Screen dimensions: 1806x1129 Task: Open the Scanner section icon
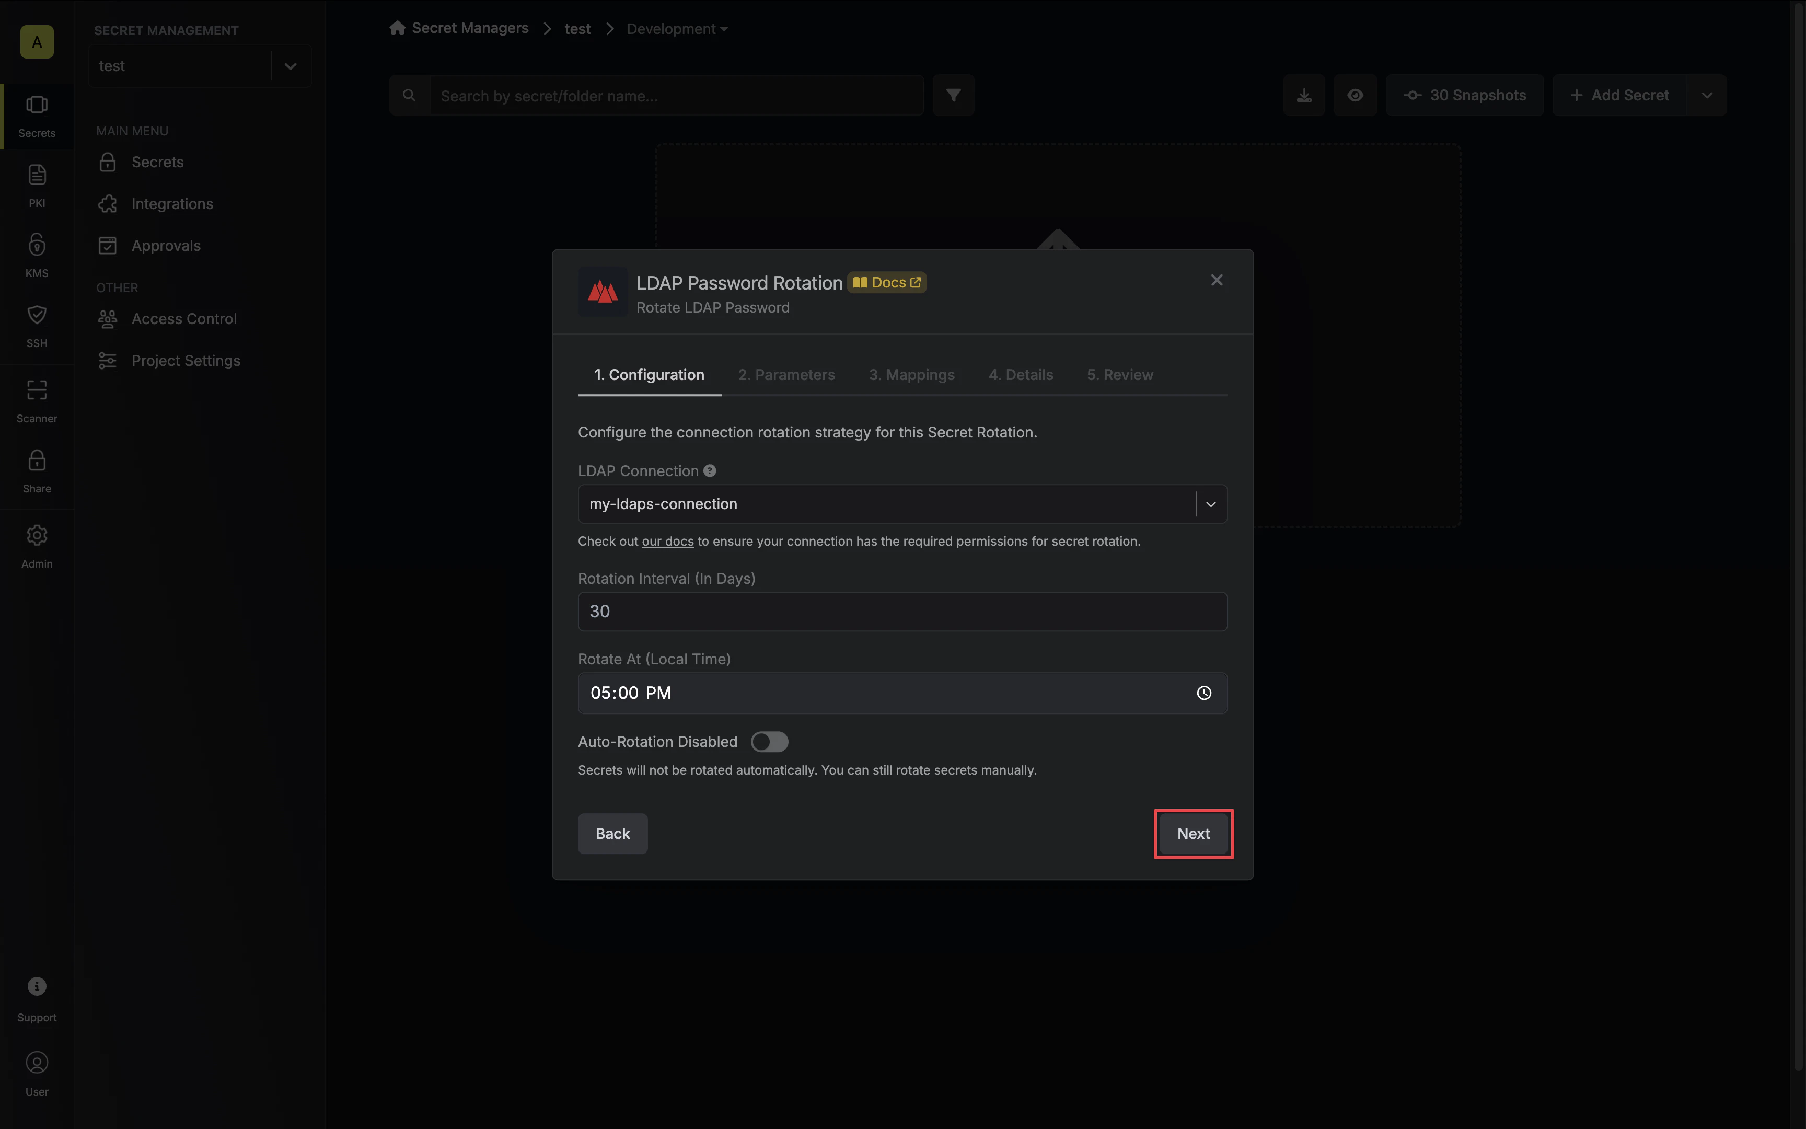[x=37, y=402]
